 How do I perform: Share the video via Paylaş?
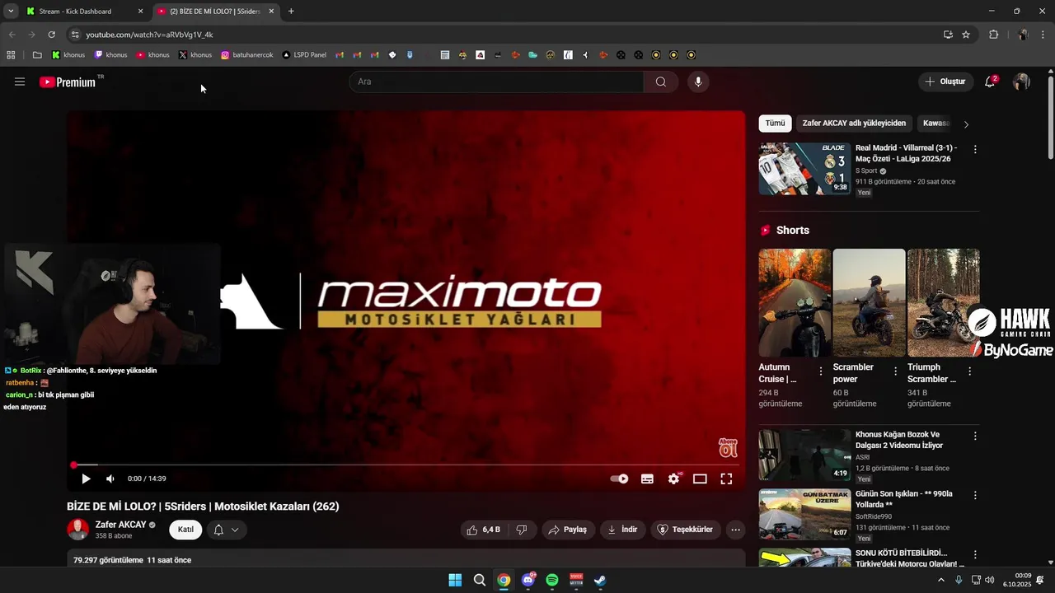click(x=568, y=530)
